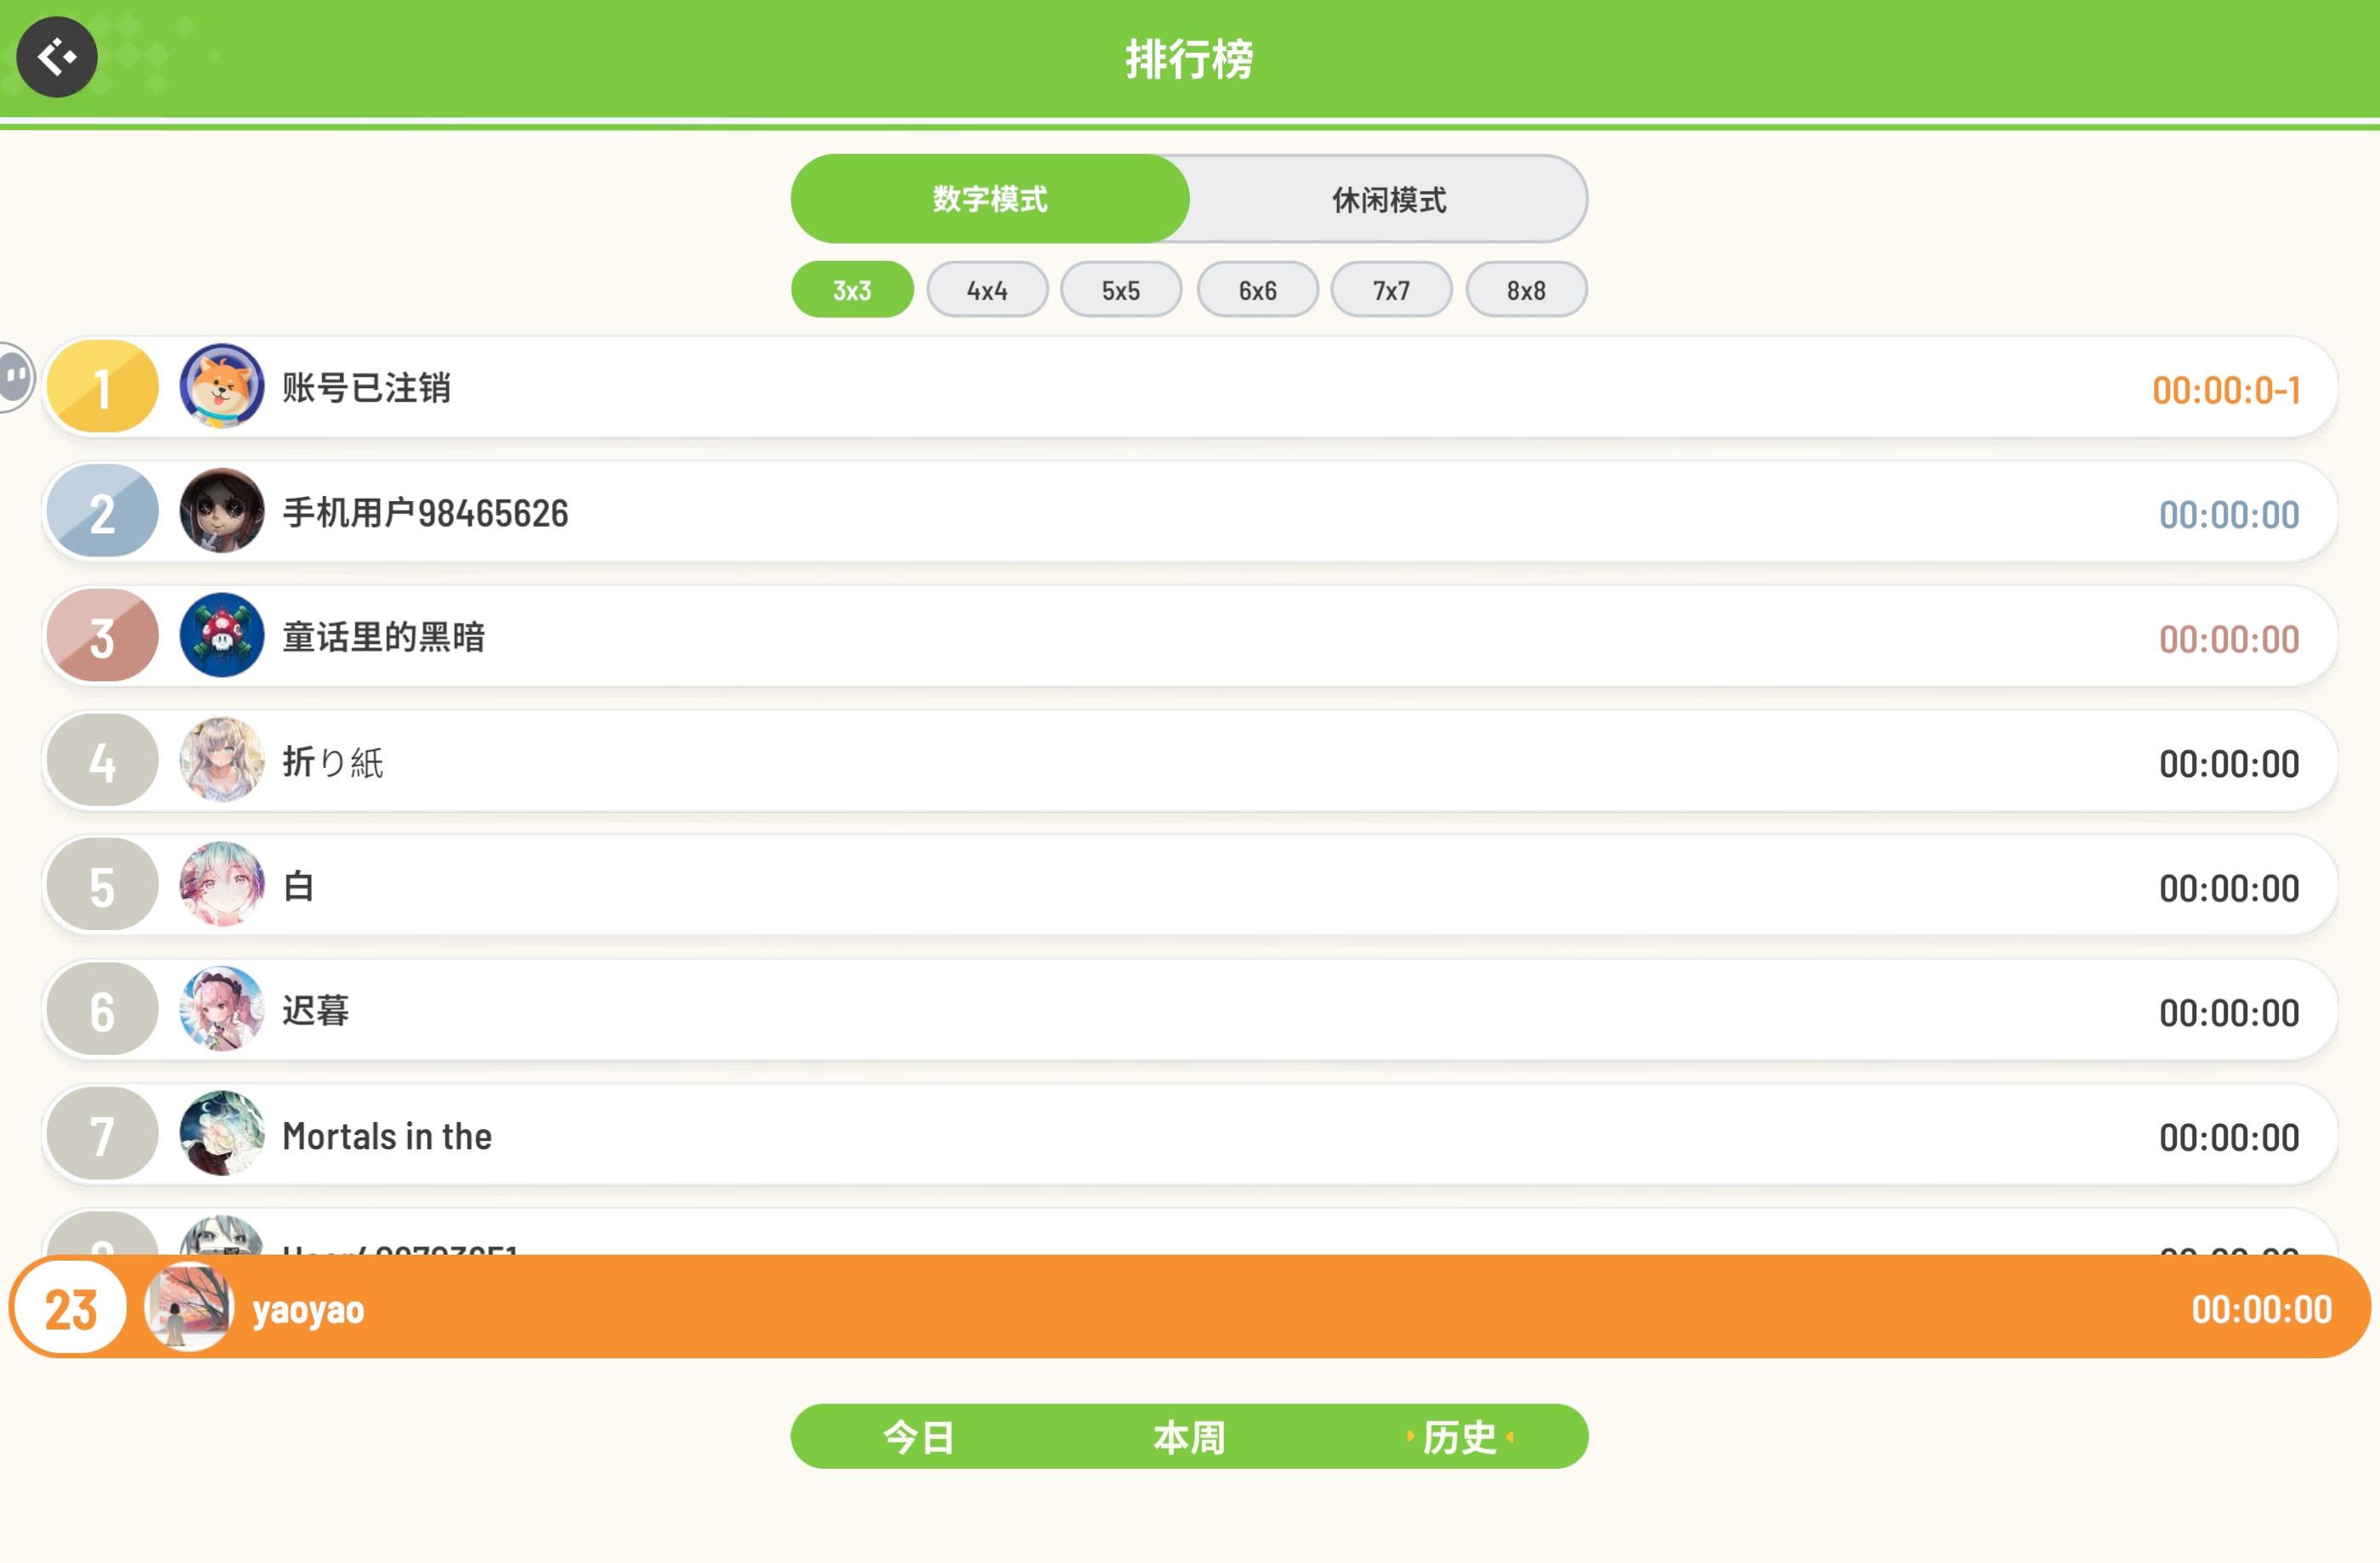Select 数字模式 mode
The width and height of the screenshot is (2380, 1563).
989,199
